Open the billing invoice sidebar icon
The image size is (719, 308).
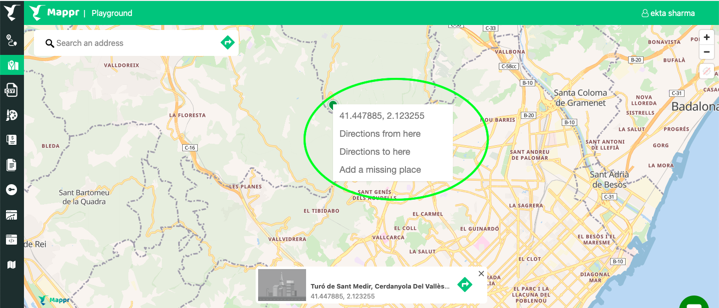[11, 140]
